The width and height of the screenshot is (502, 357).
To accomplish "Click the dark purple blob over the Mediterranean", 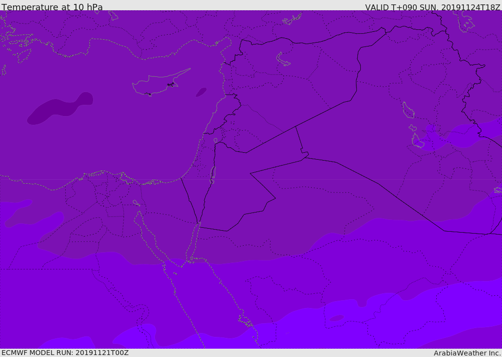I will (x=60, y=108).
